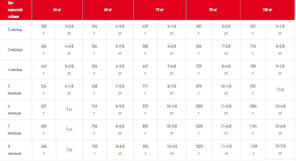296x161 pixels.
Task: Select the 3+5/8 ст cell
Action: tap(69, 30)
